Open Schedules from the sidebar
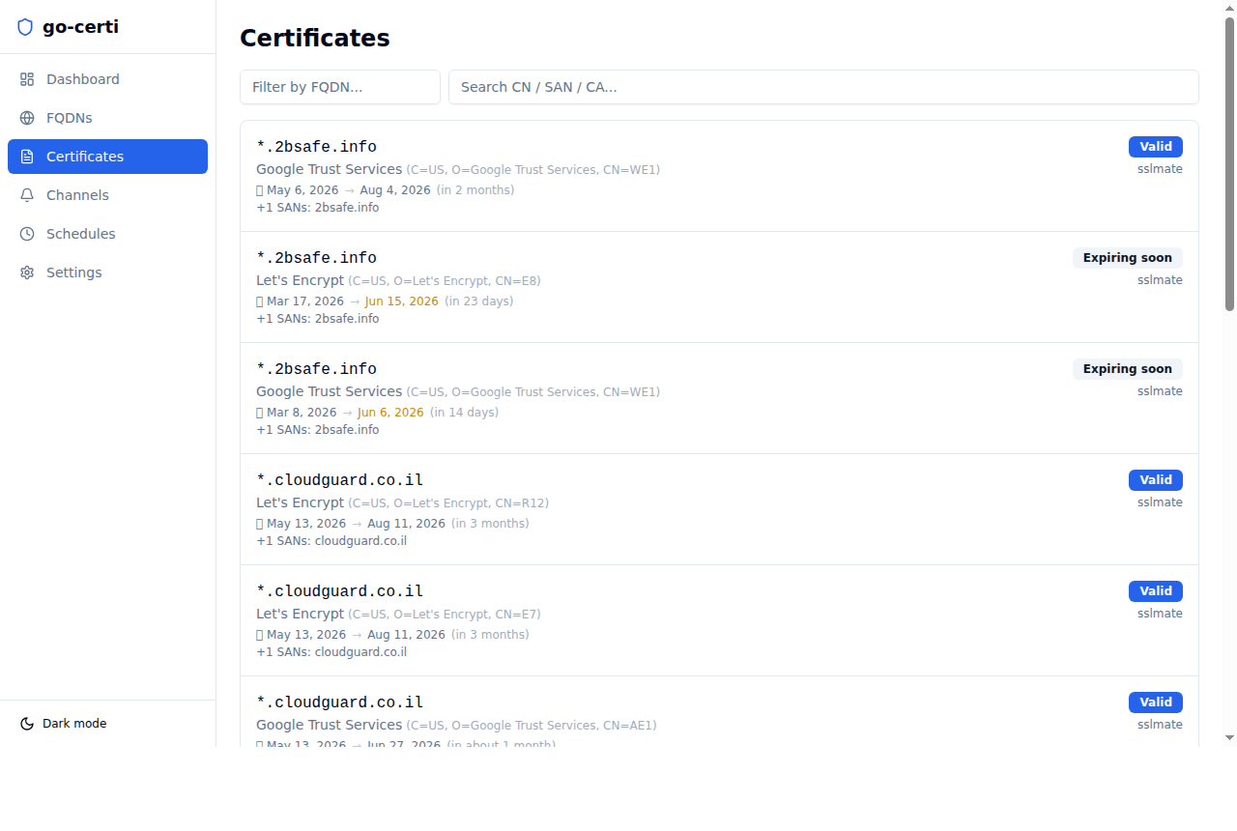The width and height of the screenshot is (1237, 831). 107,234
